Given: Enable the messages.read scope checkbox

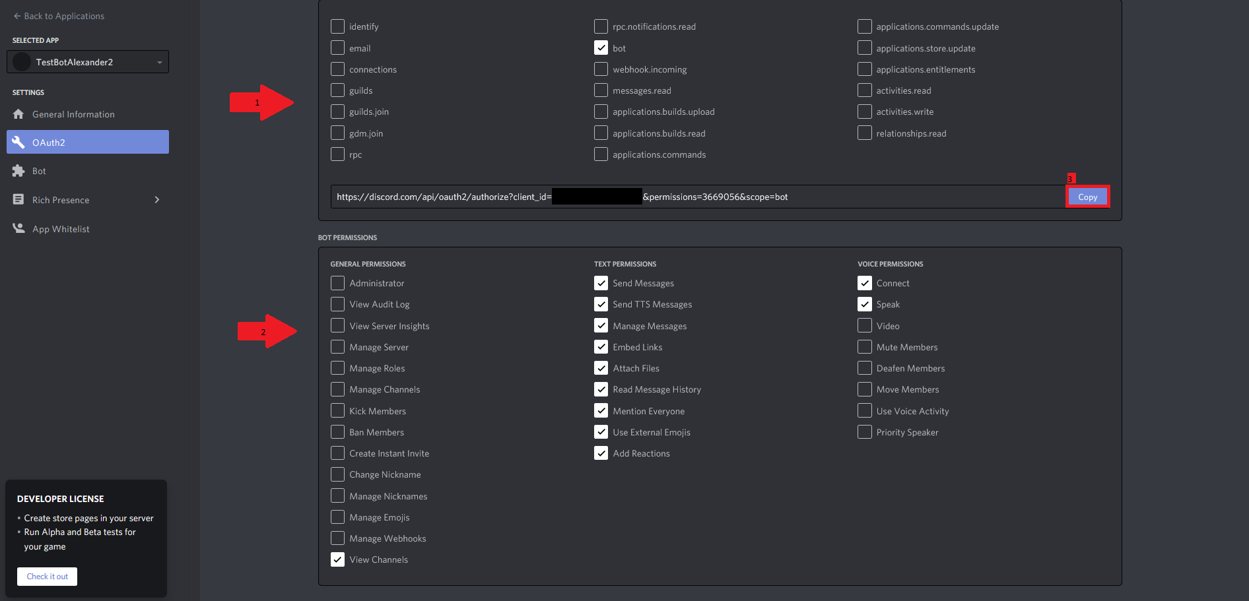Looking at the screenshot, I should point(601,90).
